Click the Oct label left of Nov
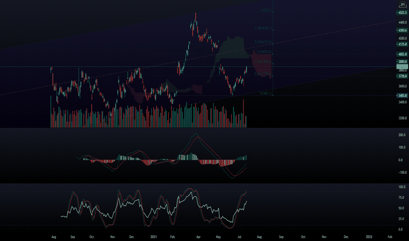The width and height of the screenshot is (409, 241). click(92, 237)
